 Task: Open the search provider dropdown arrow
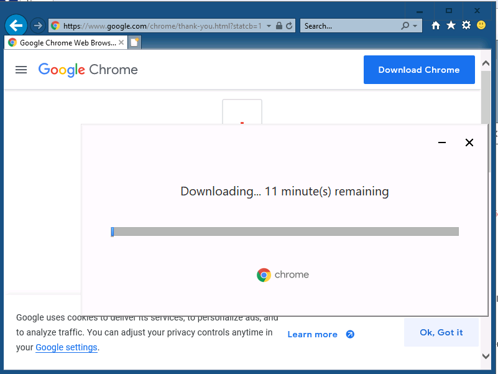coord(415,26)
